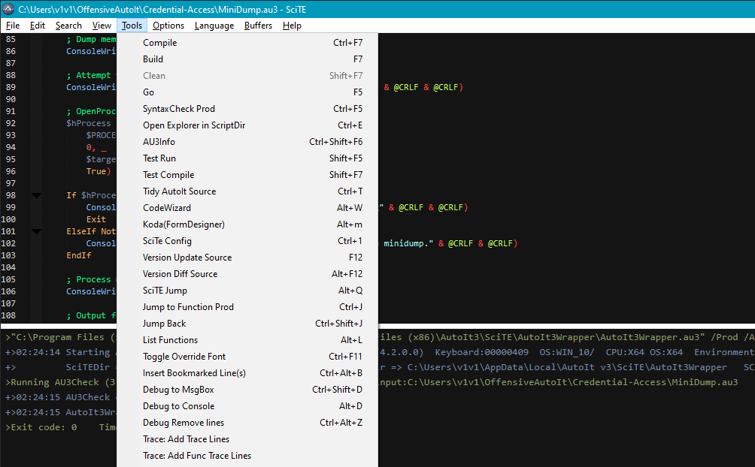755x467 pixels.
Task: Click 'Keyboard:00000409' in output pane
Action: point(481,352)
